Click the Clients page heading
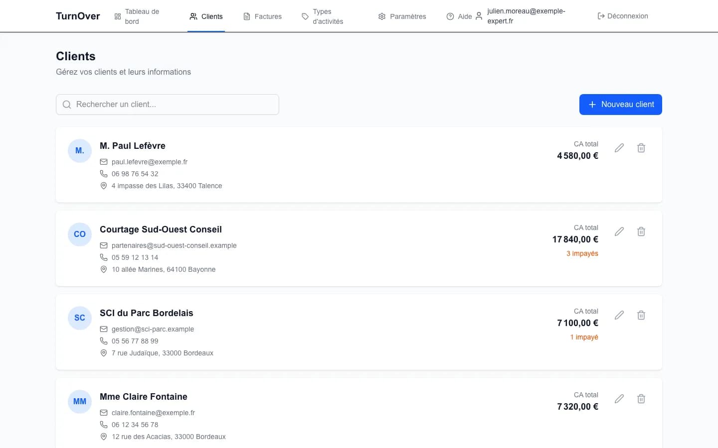The height and width of the screenshot is (448, 718). click(x=76, y=56)
